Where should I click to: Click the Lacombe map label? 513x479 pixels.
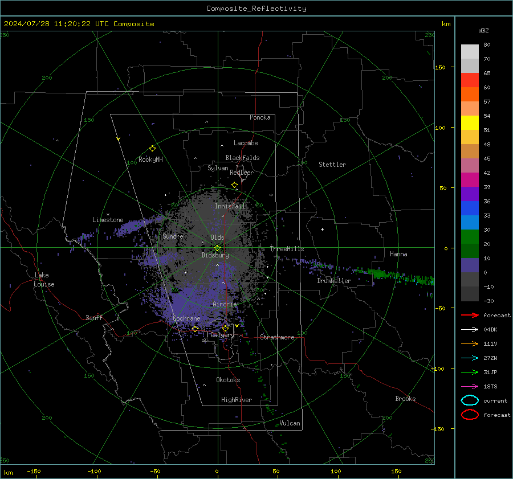[246, 143]
